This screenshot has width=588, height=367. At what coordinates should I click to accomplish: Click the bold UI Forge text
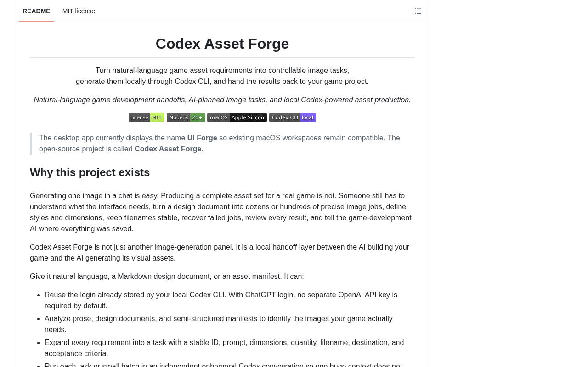(x=202, y=138)
